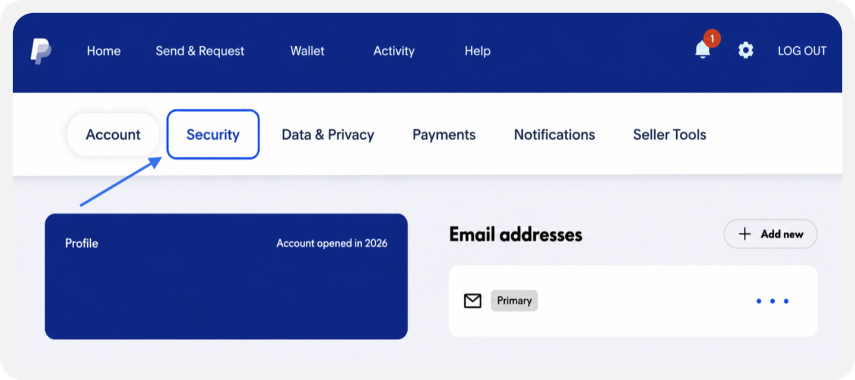
Task: Click the blue Profile card
Action: pyautogui.click(x=226, y=277)
